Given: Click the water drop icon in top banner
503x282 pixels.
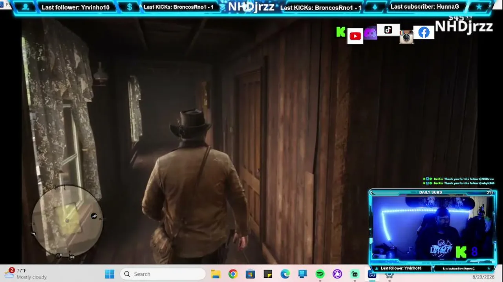Looking at the screenshot, I should [x=375, y=7].
